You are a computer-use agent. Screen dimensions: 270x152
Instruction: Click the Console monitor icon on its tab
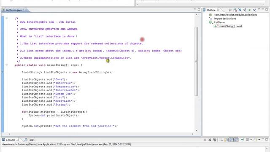point(3,140)
